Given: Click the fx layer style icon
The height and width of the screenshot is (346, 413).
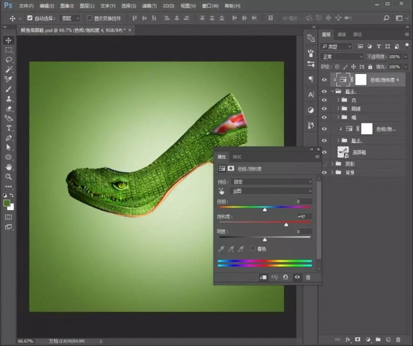Looking at the screenshot, I should 347,340.
